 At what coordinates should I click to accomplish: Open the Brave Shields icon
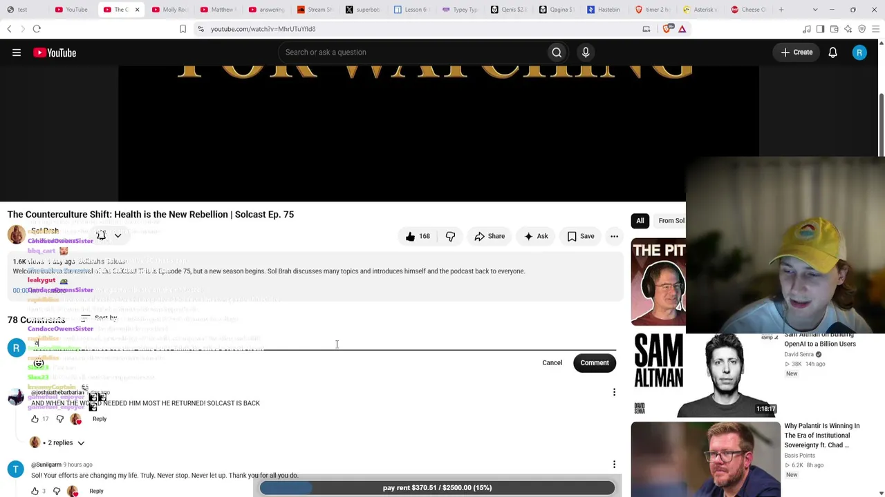(x=668, y=29)
